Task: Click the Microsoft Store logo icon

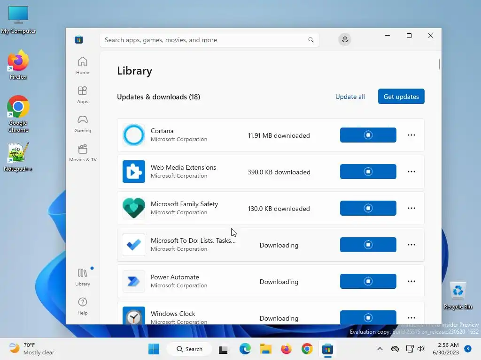Action: pyautogui.click(x=79, y=40)
